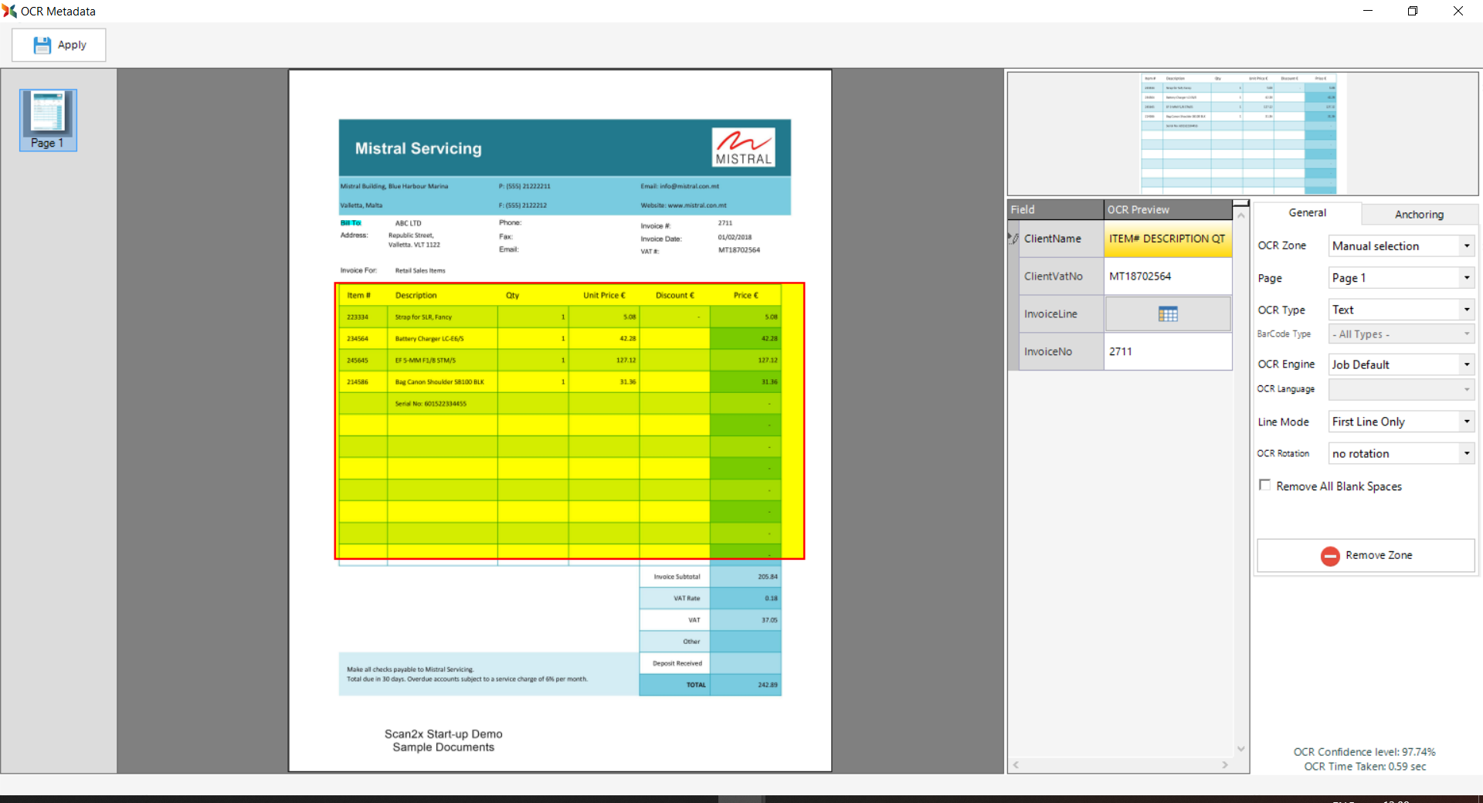Click the red Remove Zone icon
This screenshot has width=1483, height=803.
[1329, 556]
